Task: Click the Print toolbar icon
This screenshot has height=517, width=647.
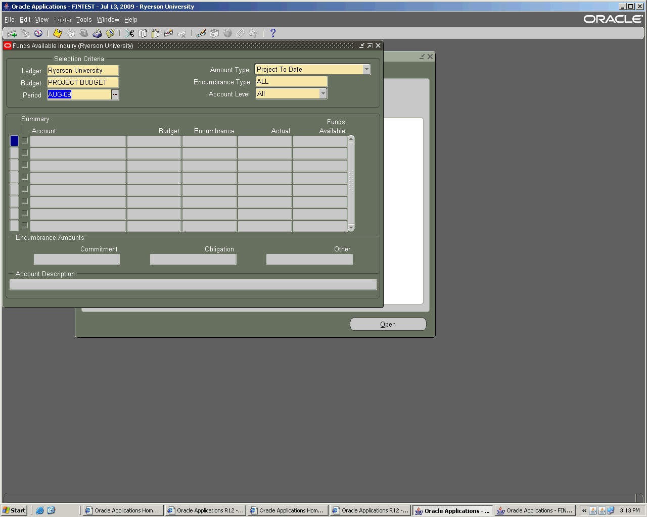Action: 97,33
